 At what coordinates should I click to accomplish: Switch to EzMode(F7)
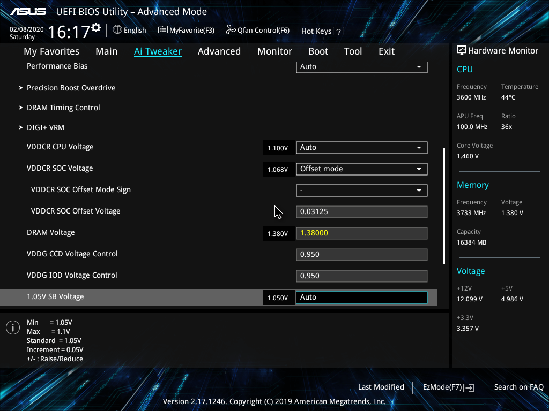449,387
